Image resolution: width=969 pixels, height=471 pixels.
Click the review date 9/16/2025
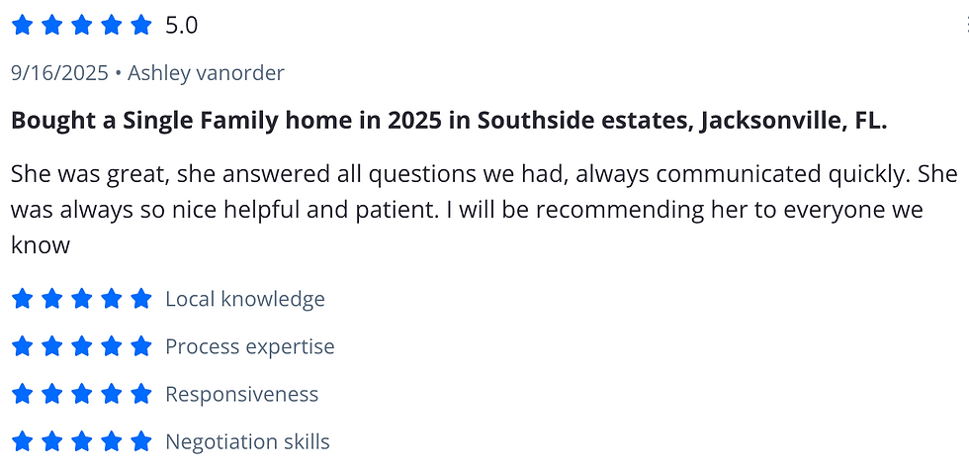(x=60, y=73)
